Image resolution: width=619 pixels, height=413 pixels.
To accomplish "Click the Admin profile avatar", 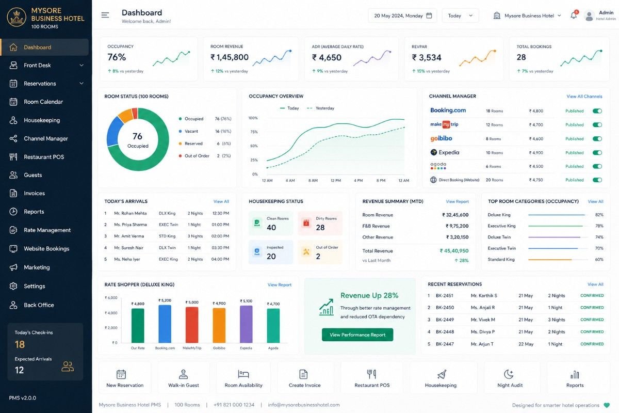I will [589, 15].
